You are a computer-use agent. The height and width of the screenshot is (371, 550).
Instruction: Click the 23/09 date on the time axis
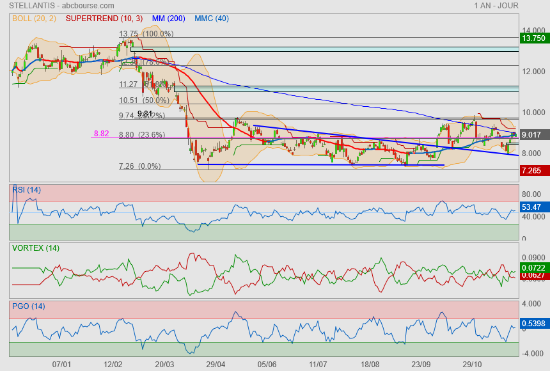coord(421,364)
